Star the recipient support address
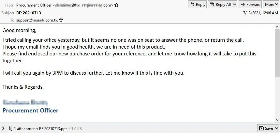Image resolution: width=280 pixels, height=133 pixels. tap(61, 20)
